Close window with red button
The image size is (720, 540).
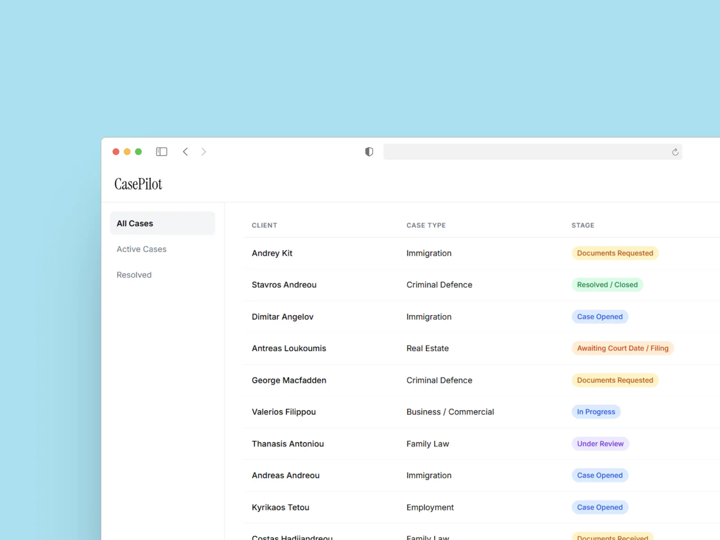pyautogui.click(x=116, y=152)
